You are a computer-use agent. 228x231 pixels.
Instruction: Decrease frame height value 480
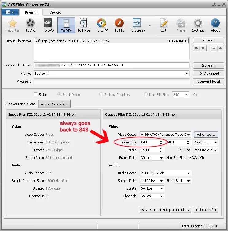[x=188, y=144]
